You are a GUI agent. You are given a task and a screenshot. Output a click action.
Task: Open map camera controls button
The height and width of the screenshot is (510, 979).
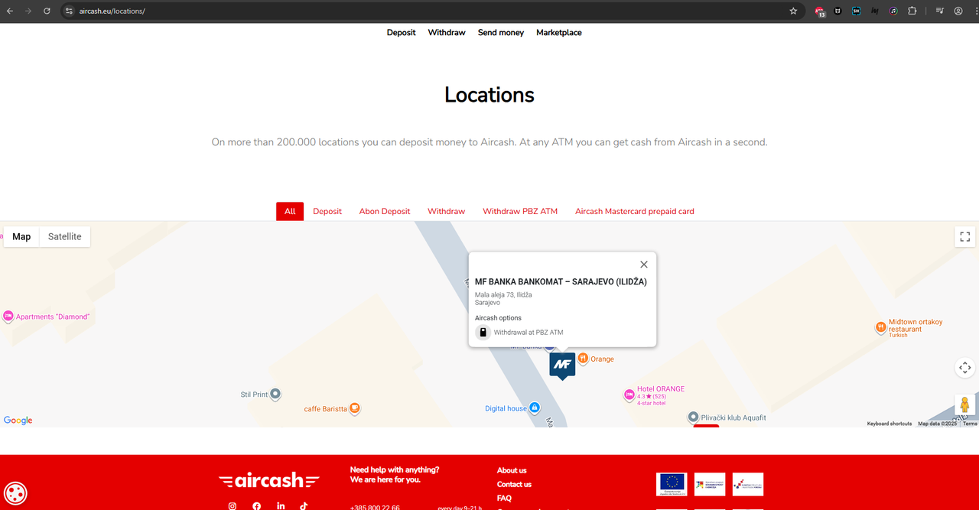tap(965, 368)
